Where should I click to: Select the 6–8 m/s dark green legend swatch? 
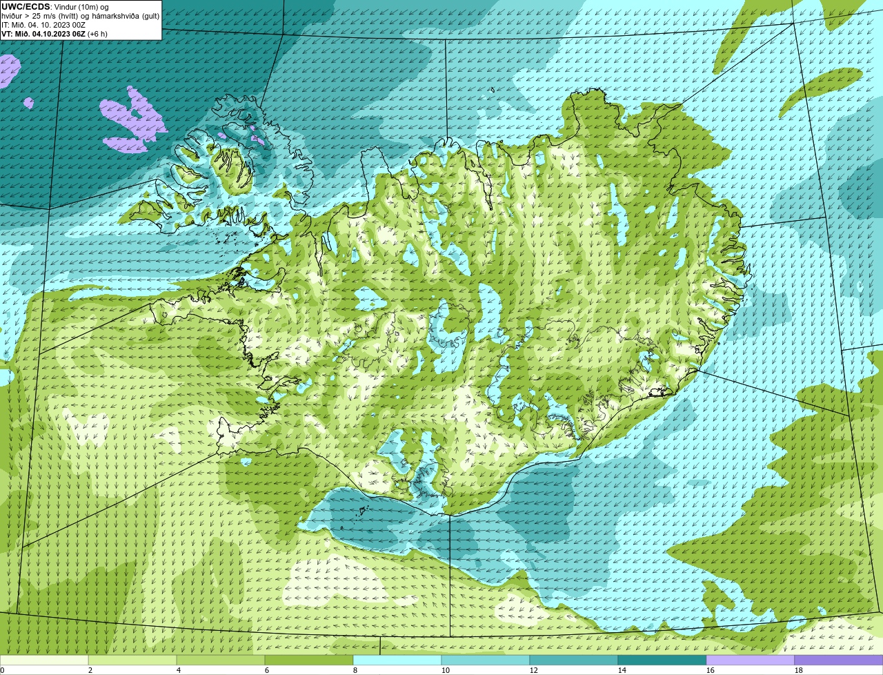click(x=309, y=661)
